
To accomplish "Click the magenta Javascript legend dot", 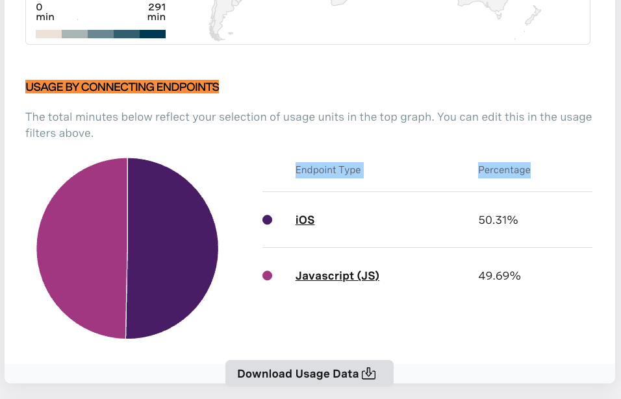I will coord(267,276).
